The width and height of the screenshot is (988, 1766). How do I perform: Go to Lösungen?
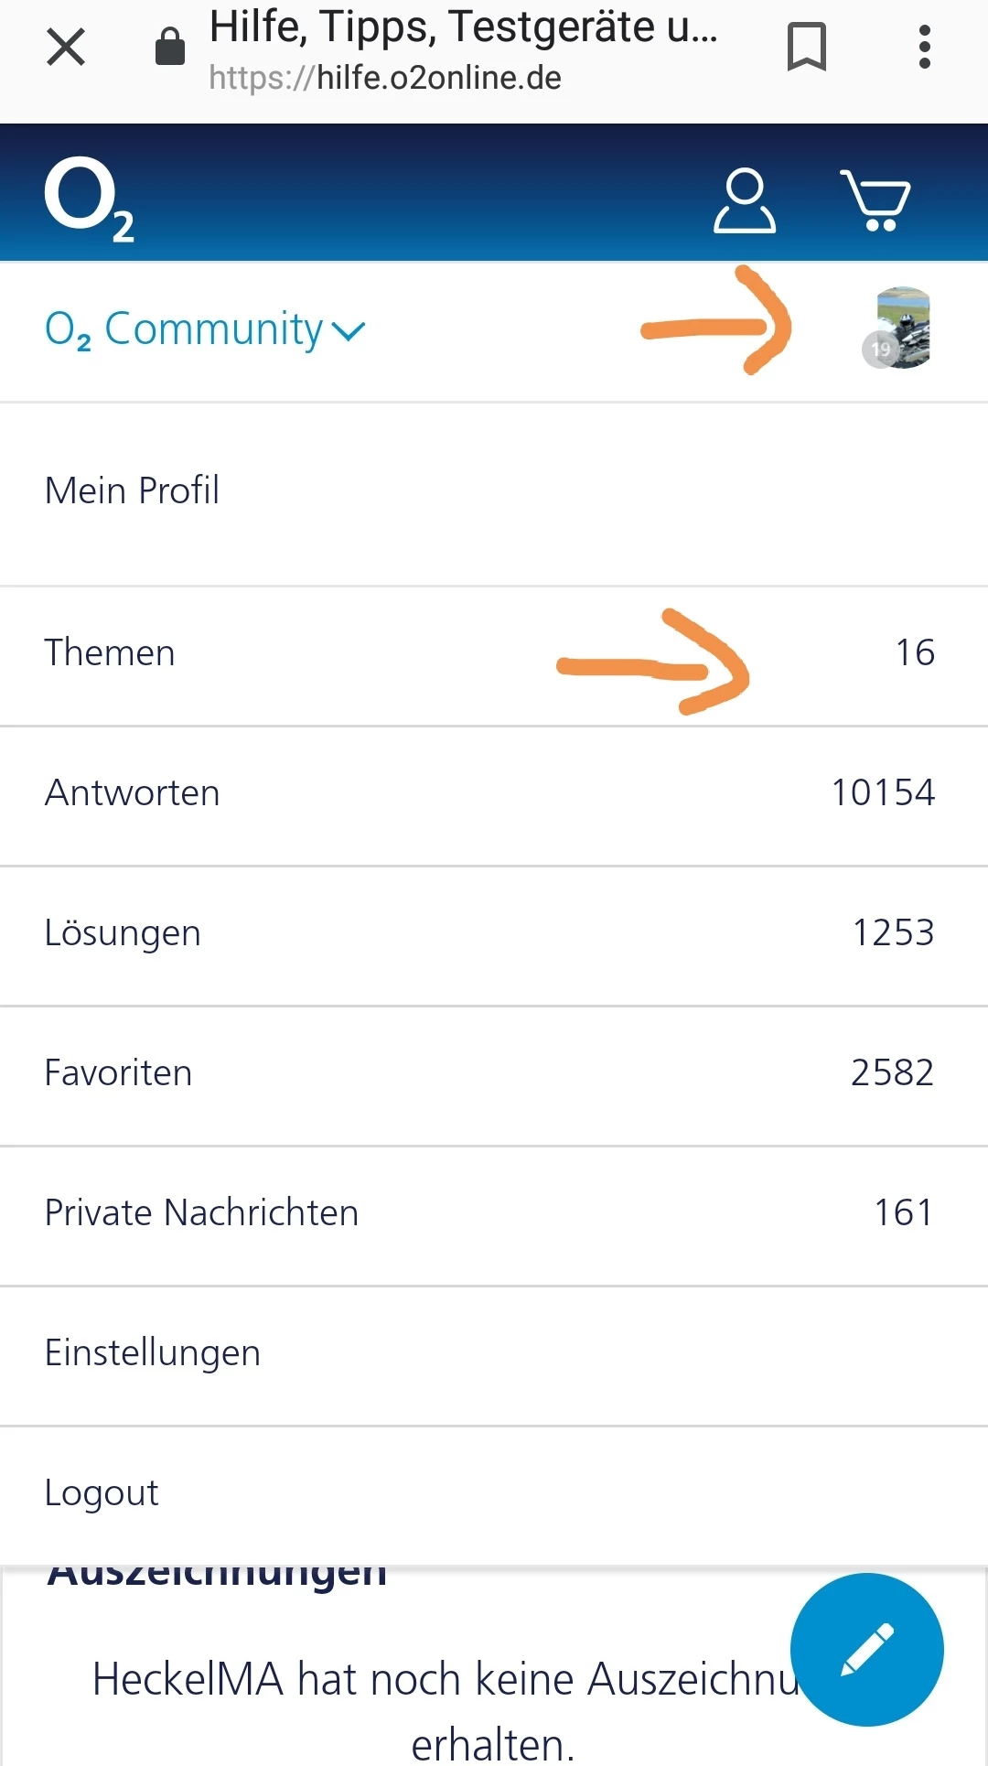click(123, 933)
